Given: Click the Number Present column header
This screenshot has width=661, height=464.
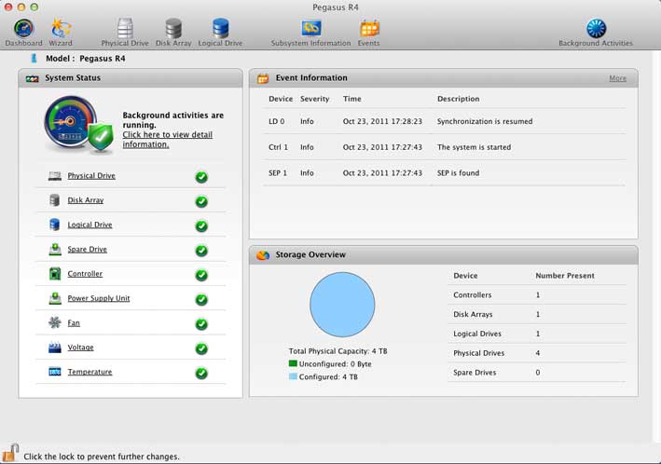Looking at the screenshot, I should (565, 276).
